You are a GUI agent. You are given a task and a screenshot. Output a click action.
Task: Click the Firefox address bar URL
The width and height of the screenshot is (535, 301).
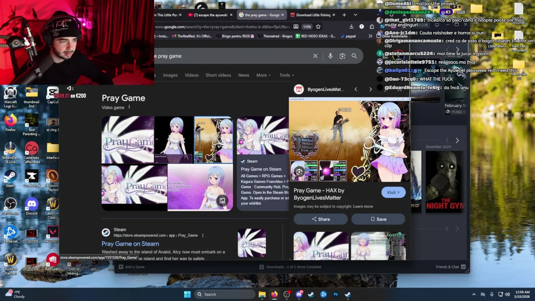(222, 27)
